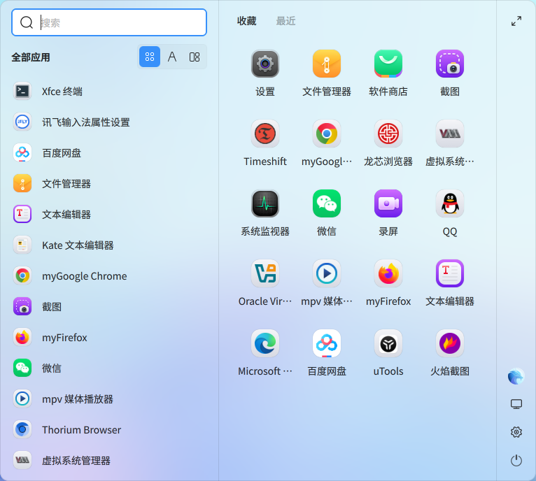The image size is (536, 481).
Task: Launch File Manager from favorites grid
Action: pos(327,64)
